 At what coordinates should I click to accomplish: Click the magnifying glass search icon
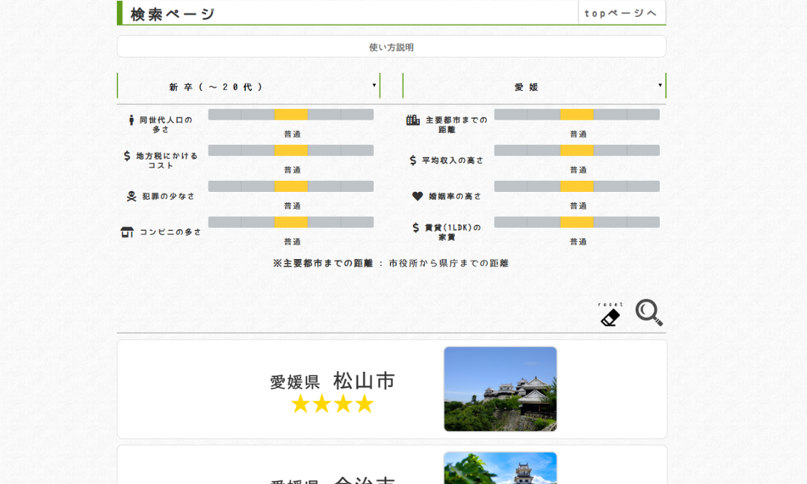pyautogui.click(x=649, y=312)
